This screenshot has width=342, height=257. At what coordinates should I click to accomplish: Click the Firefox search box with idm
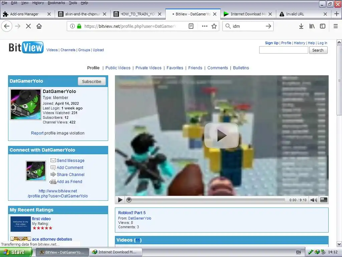[x=247, y=26]
